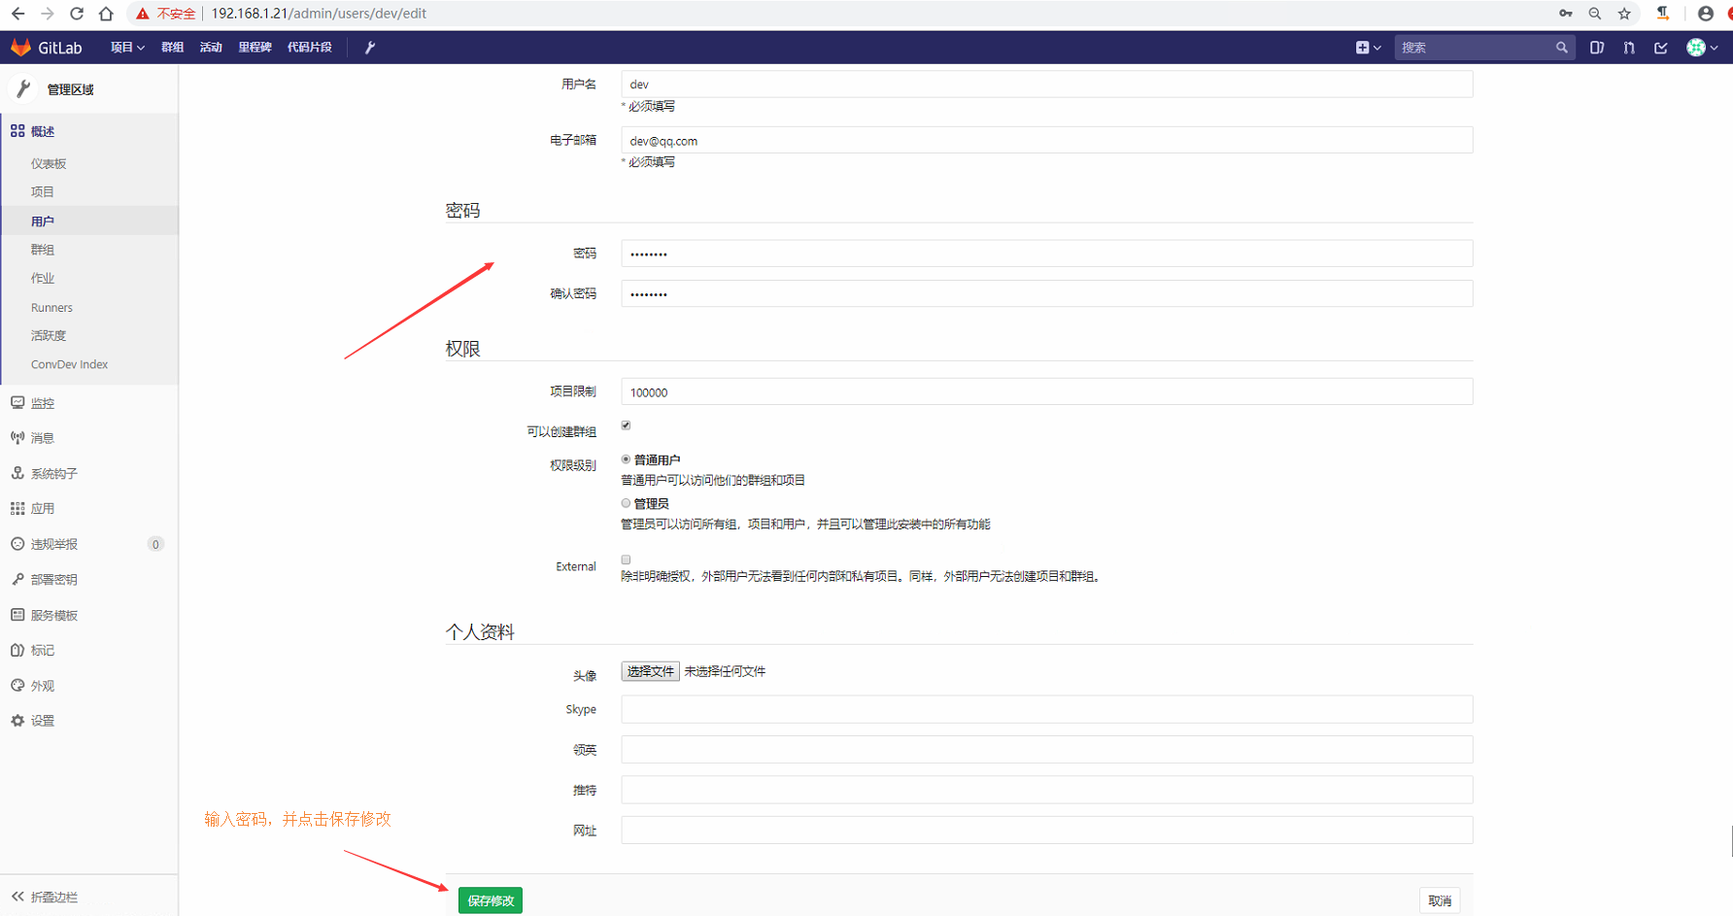Focus the 网址 website field
Image resolution: width=1733 pixels, height=916 pixels.
[1047, 831]
